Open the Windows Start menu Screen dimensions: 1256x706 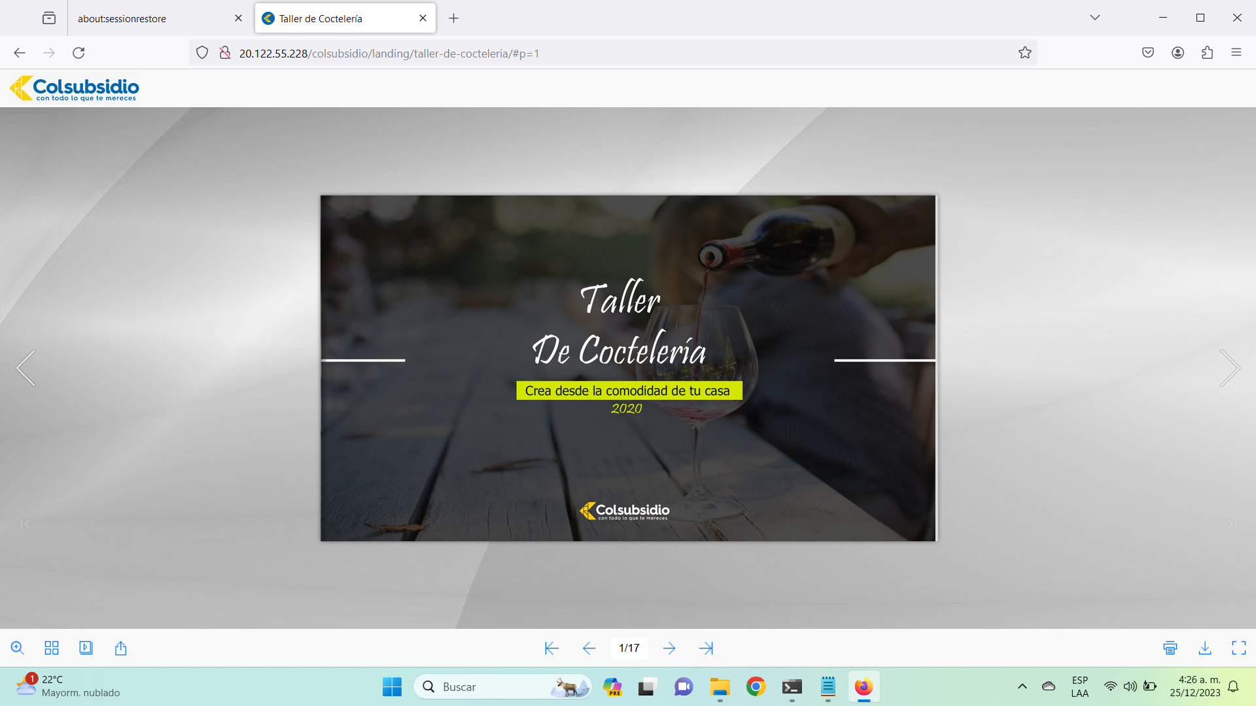pos(392,686)
